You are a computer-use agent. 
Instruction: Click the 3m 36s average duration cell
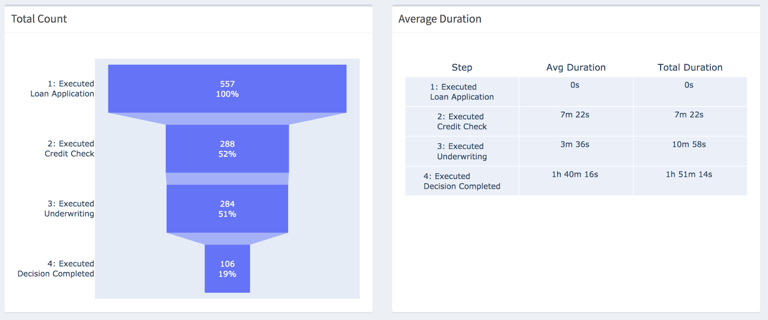[x=575, y=144]
